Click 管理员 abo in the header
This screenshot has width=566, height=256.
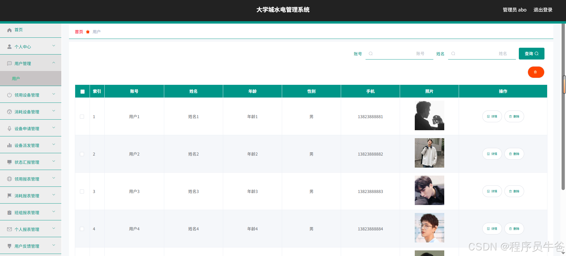514,10
